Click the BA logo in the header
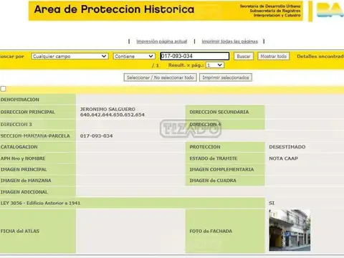Screen dimensions: 344x258 coord(330,10)
